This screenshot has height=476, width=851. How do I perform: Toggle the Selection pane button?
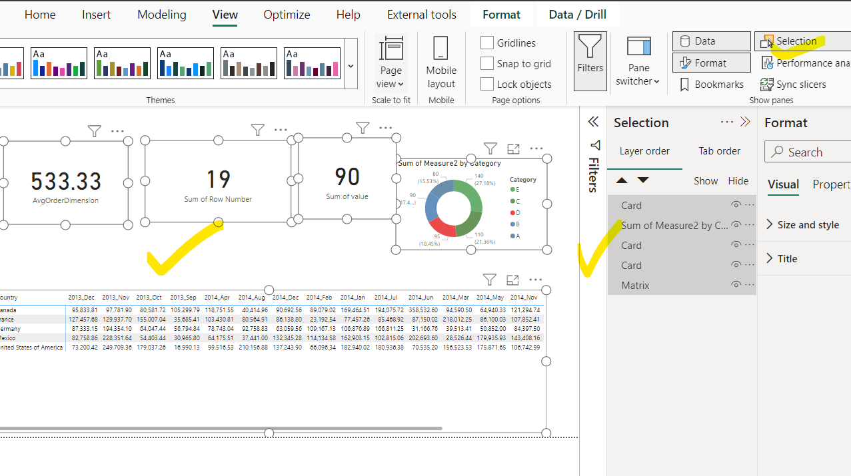(802, 41)
